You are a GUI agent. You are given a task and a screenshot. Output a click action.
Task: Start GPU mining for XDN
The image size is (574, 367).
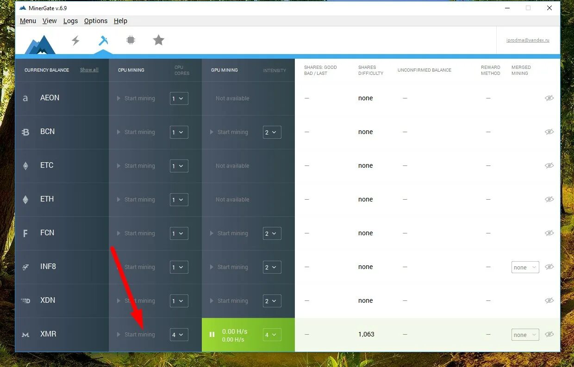pyautogui.click(x=229, y=301)
